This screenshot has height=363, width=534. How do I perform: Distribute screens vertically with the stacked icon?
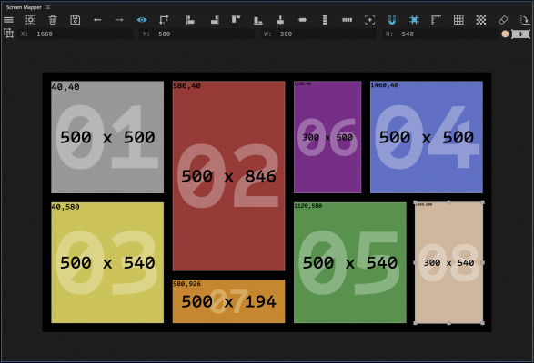click(325, 20)
